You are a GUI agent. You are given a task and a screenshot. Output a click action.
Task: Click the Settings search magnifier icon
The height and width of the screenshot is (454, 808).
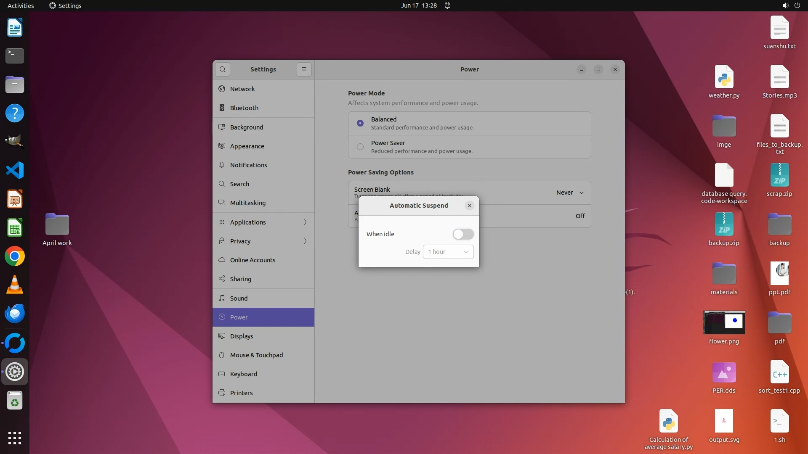pos(223,69)
